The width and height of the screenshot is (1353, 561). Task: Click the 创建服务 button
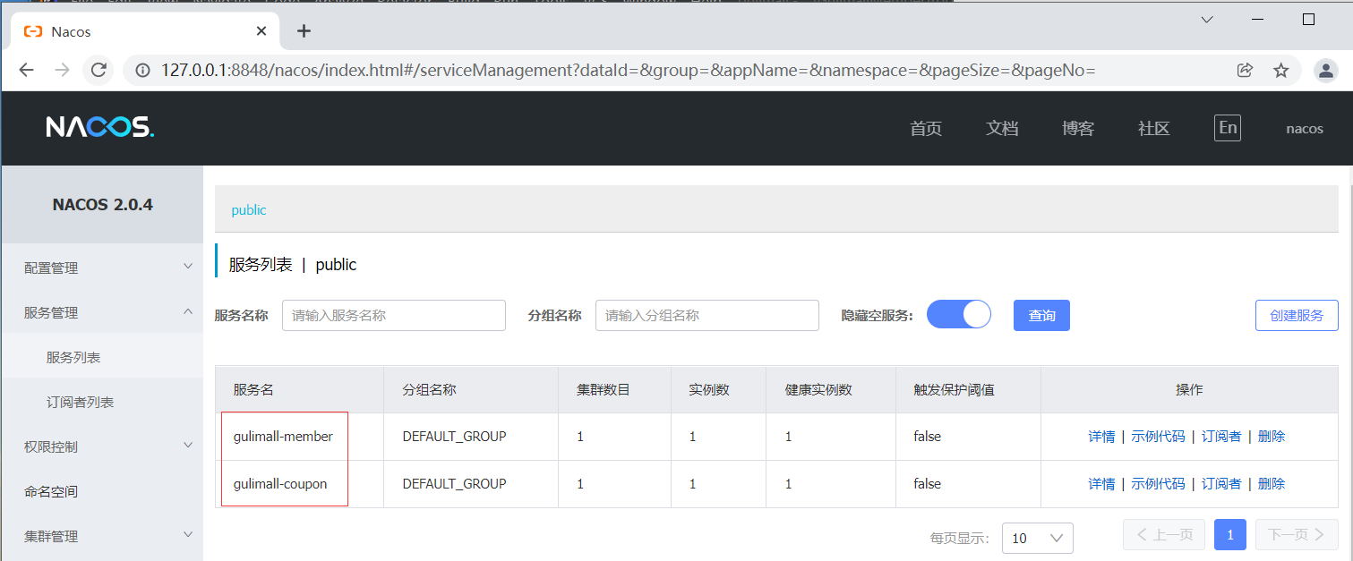[1297, 315]
